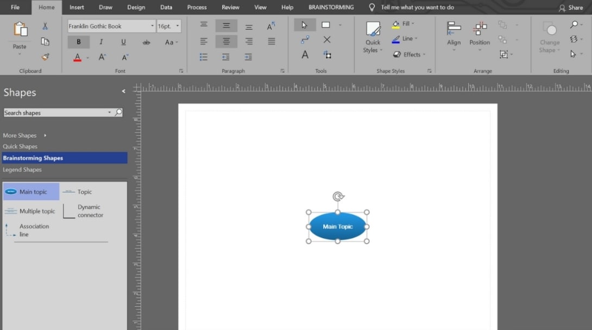
Task: Choose Multiple topic shape
Action: click(x=30, y=211)
